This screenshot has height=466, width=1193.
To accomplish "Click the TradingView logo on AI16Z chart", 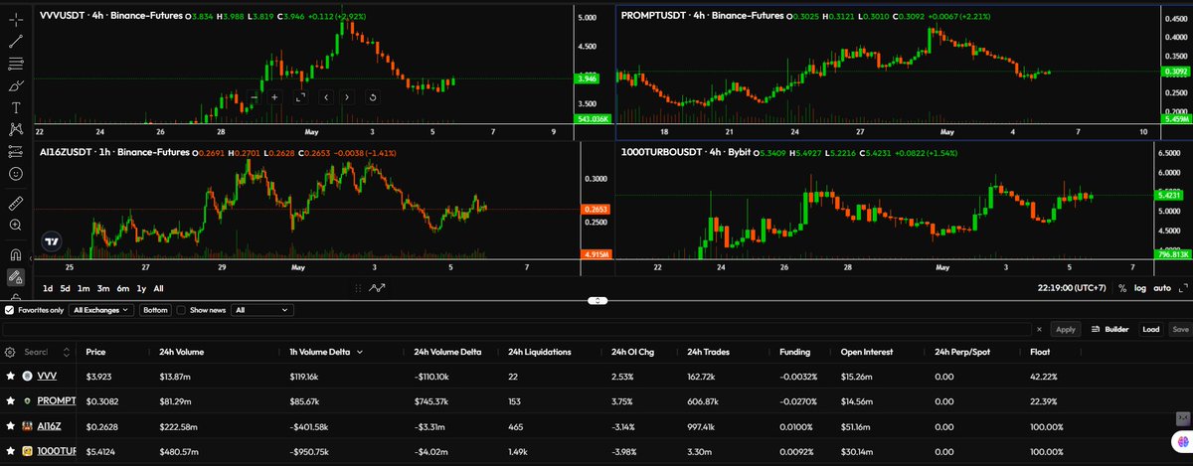I will (x=52, y=240).
